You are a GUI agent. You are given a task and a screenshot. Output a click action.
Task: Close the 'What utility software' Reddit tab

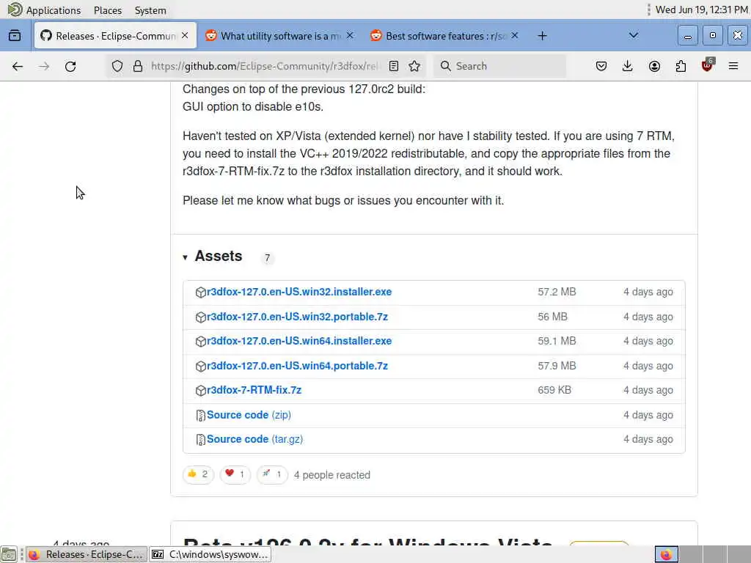pyautogui.click(x=350, y=35)
